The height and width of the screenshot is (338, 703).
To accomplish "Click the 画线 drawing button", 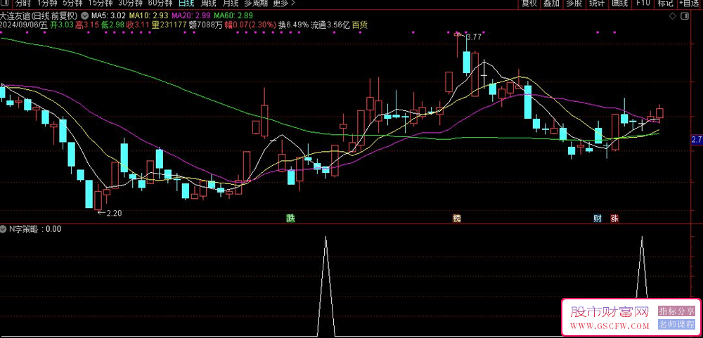I will 619,3.
